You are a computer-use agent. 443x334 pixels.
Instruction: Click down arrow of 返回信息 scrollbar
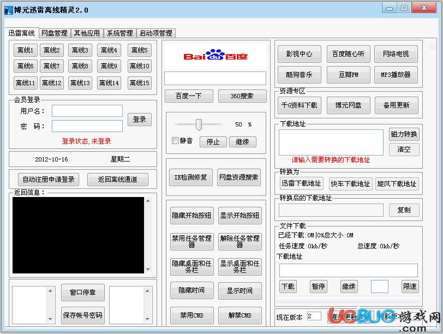tap(148, 270)
